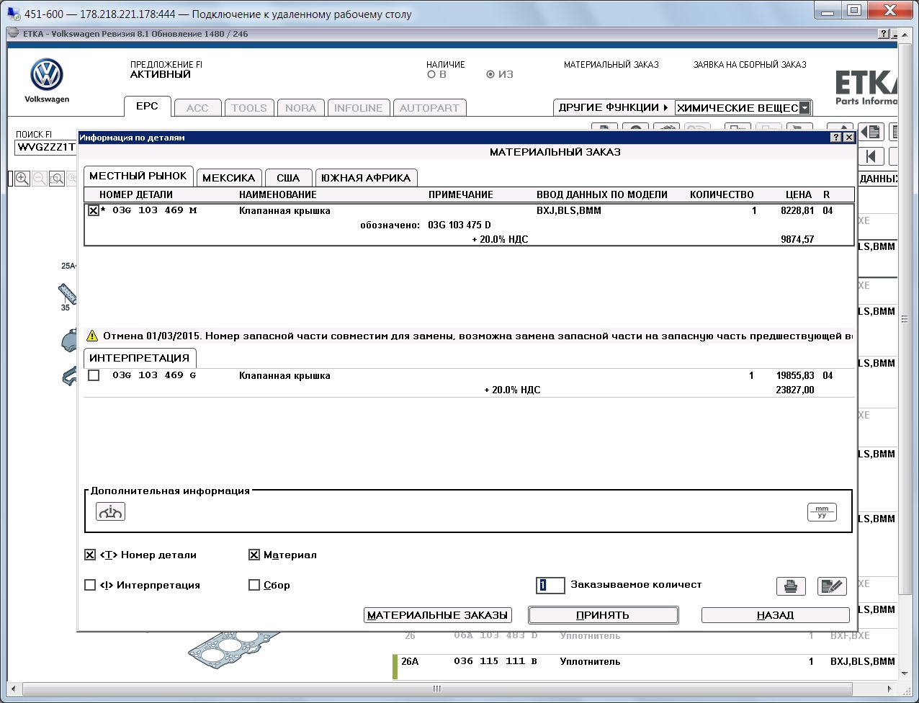The height and width of the screenshot is (703, 919).
Task: Click the zoom out magnifier icon
Action: point(40,179)
